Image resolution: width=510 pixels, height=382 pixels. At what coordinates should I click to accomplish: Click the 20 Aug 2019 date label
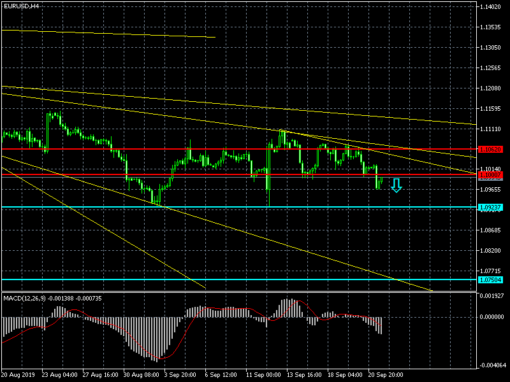click(x=18, y=374)
